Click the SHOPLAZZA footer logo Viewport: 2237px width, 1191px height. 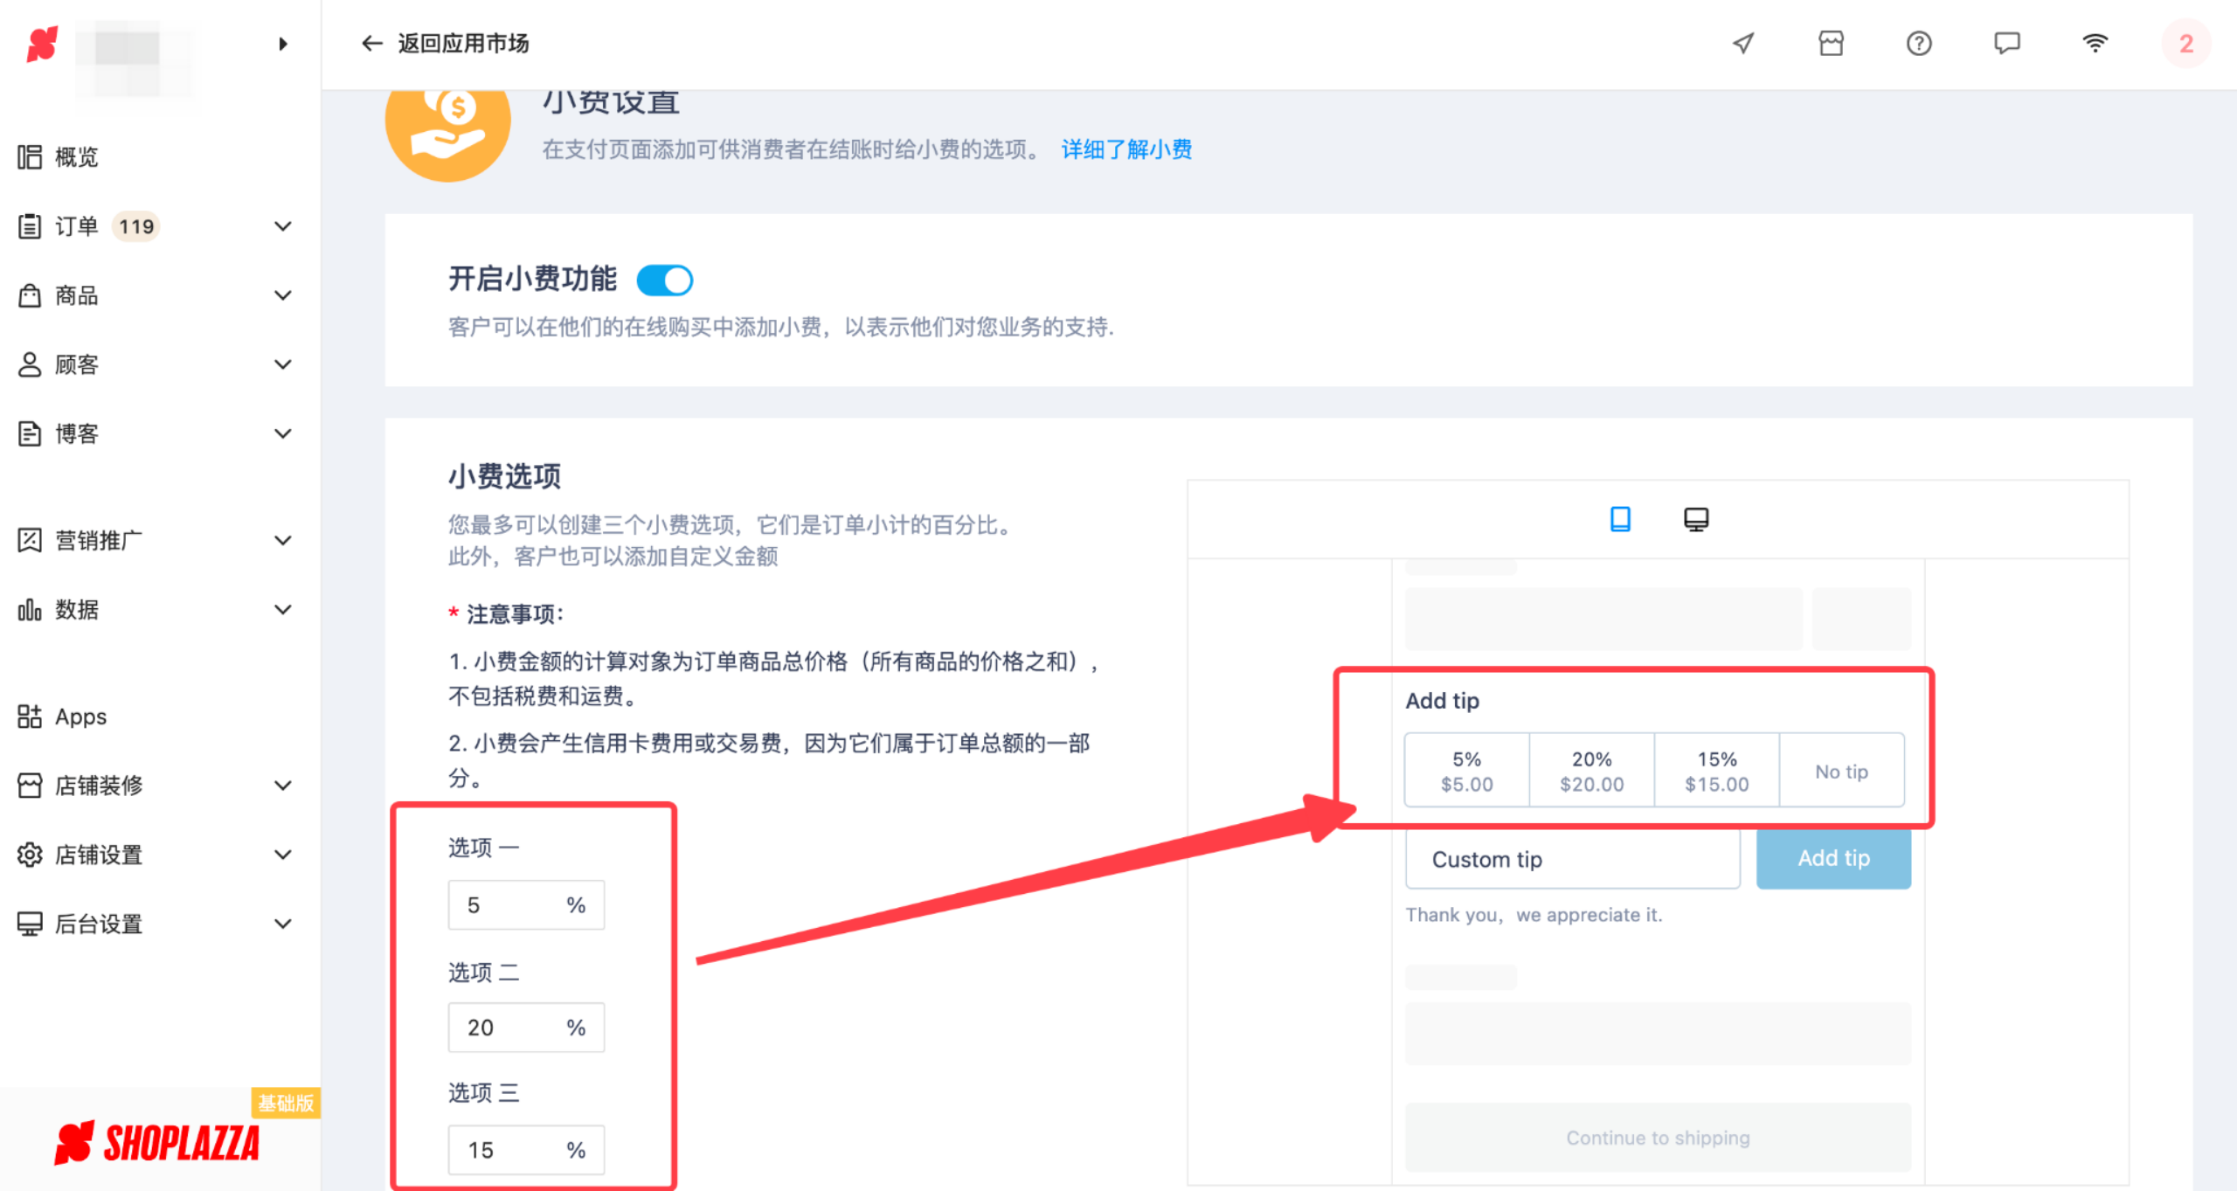point(157,1143)
